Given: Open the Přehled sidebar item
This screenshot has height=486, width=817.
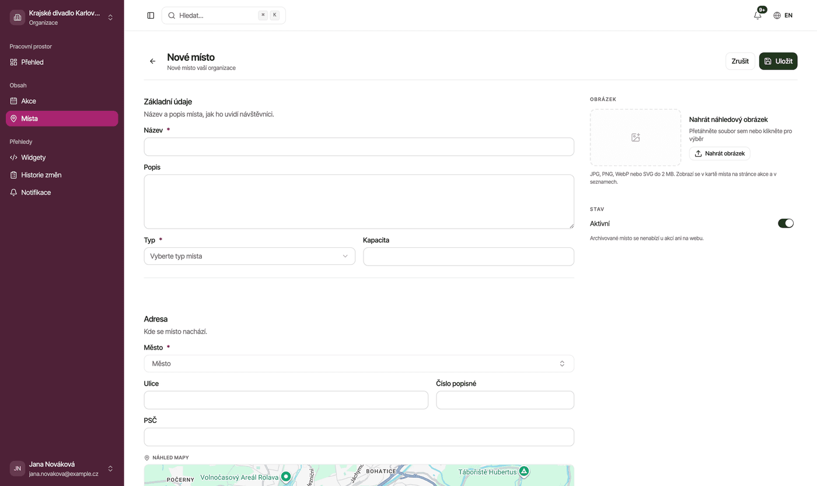Looking at the screenshot, I should coord(62,62).
